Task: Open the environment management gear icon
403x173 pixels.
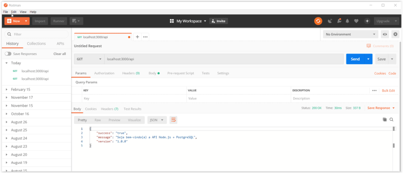Action: point(395,34)
